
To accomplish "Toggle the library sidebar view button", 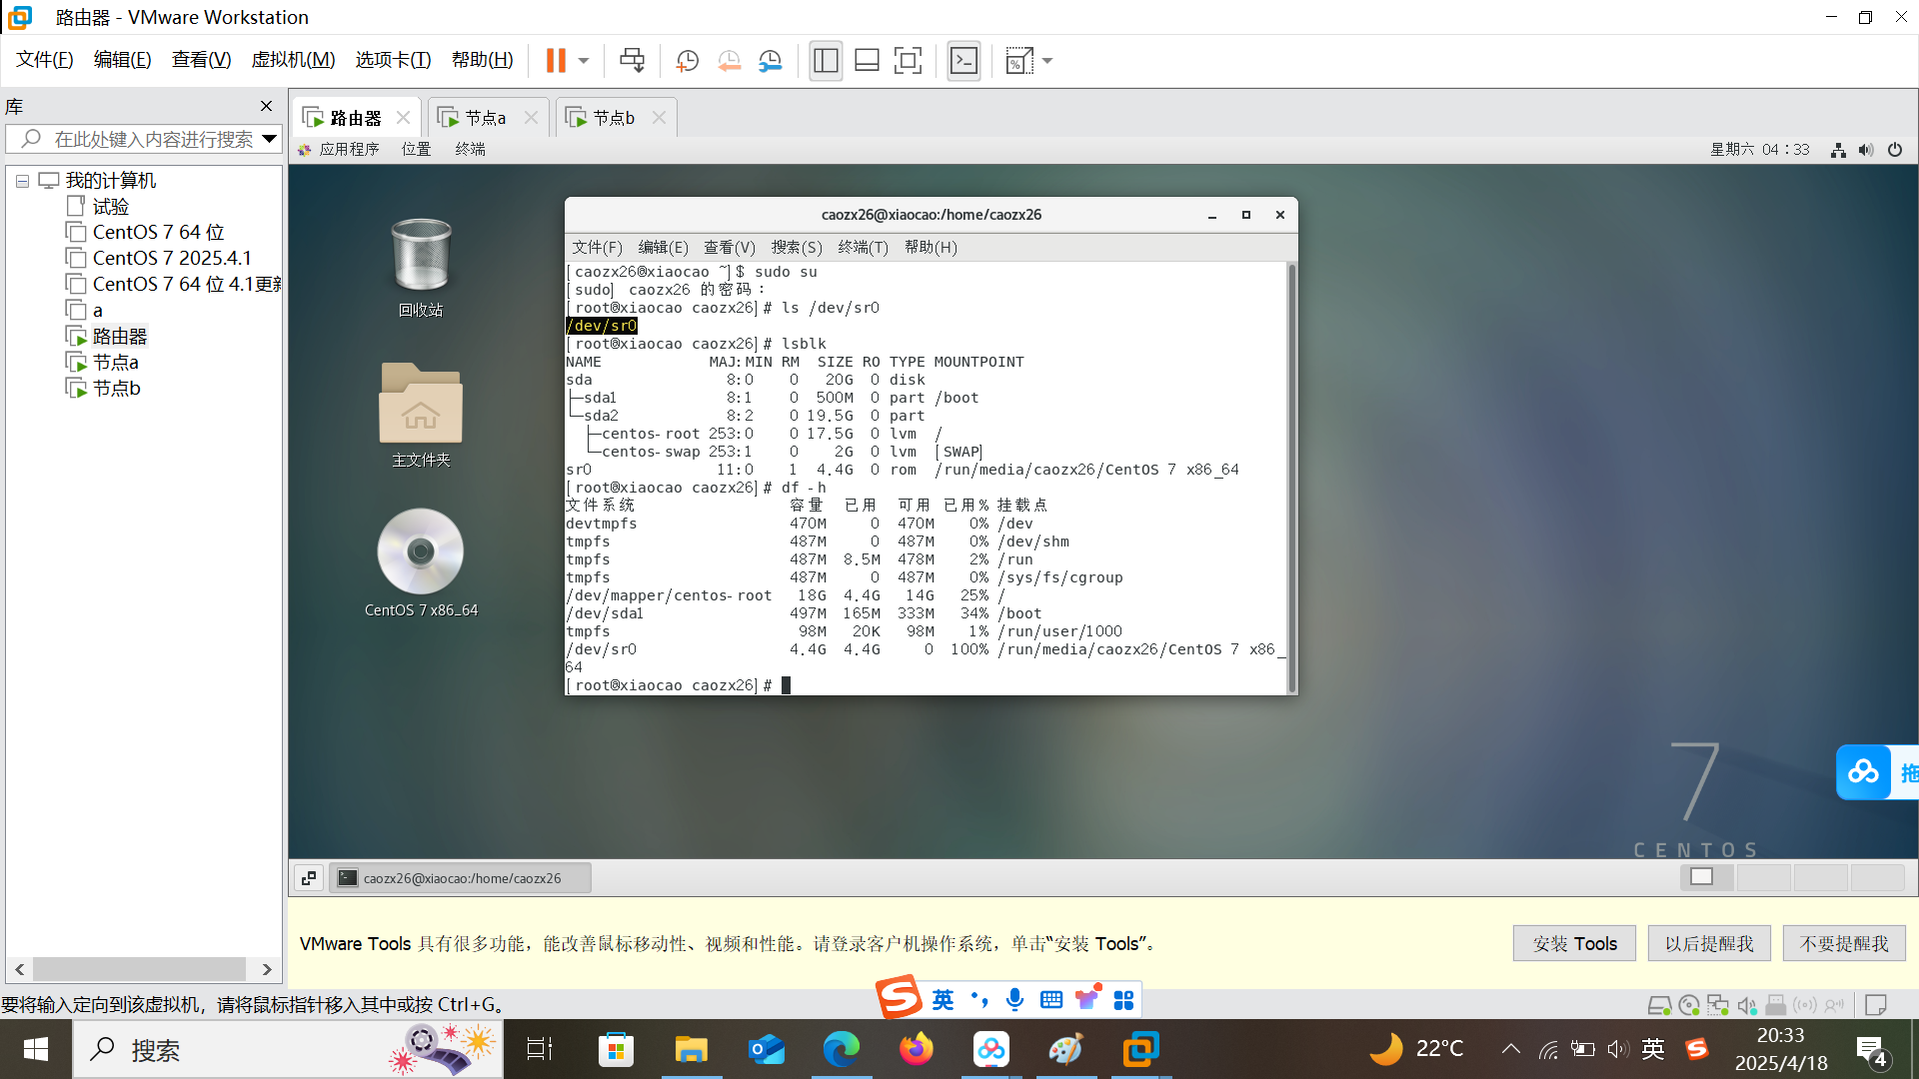I will [x=826, y=61].
